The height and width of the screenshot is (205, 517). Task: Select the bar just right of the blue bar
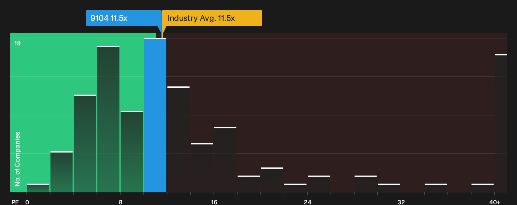click(178, 139)
